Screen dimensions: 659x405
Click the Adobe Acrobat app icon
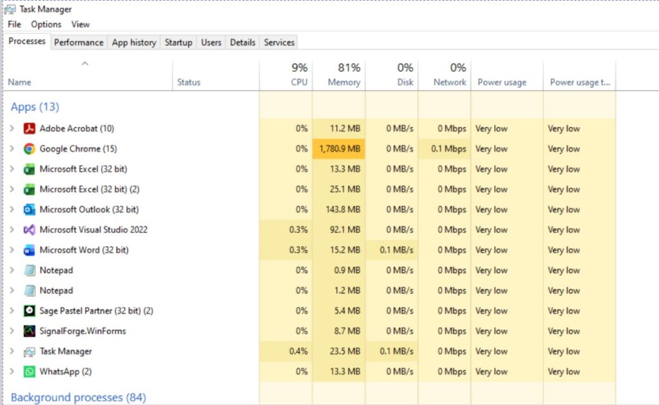click(x=29, y=129)
